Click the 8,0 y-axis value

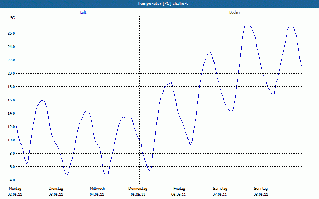tap(12, 153)
